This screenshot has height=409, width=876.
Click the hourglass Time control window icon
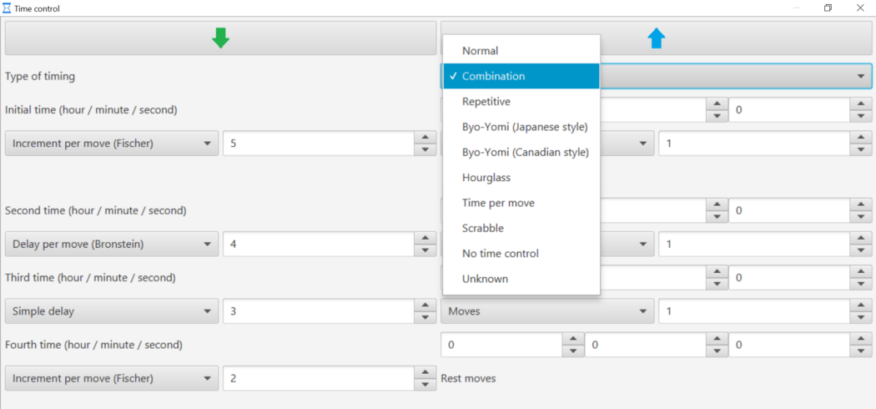pyautogui.click(x=8, y=8)
